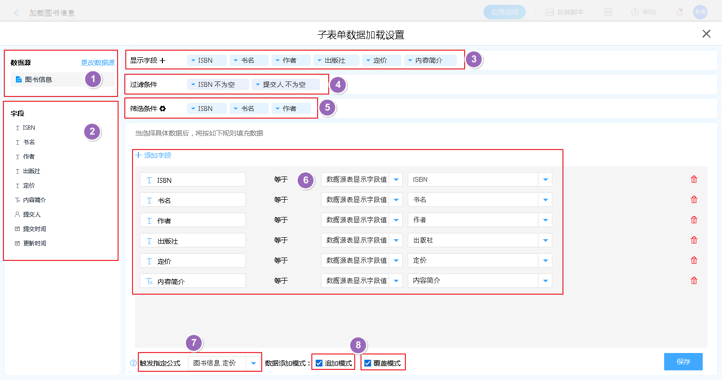Image resolution: width=722 pixels, height=380 pixels.
Task: Uncheck the 覆盖模式 checkbox
Action: click(x=368, y=363)
